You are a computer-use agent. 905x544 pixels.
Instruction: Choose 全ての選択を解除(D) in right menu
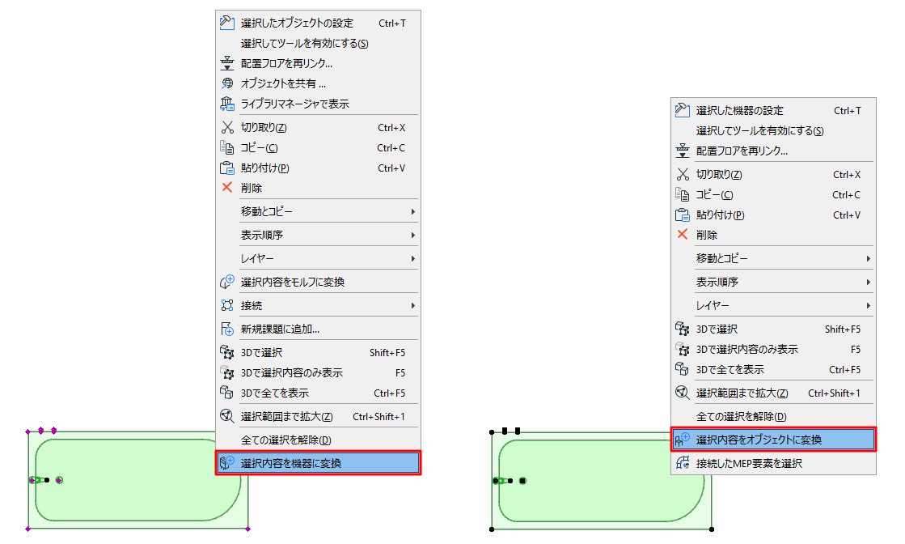click(773, 416)
